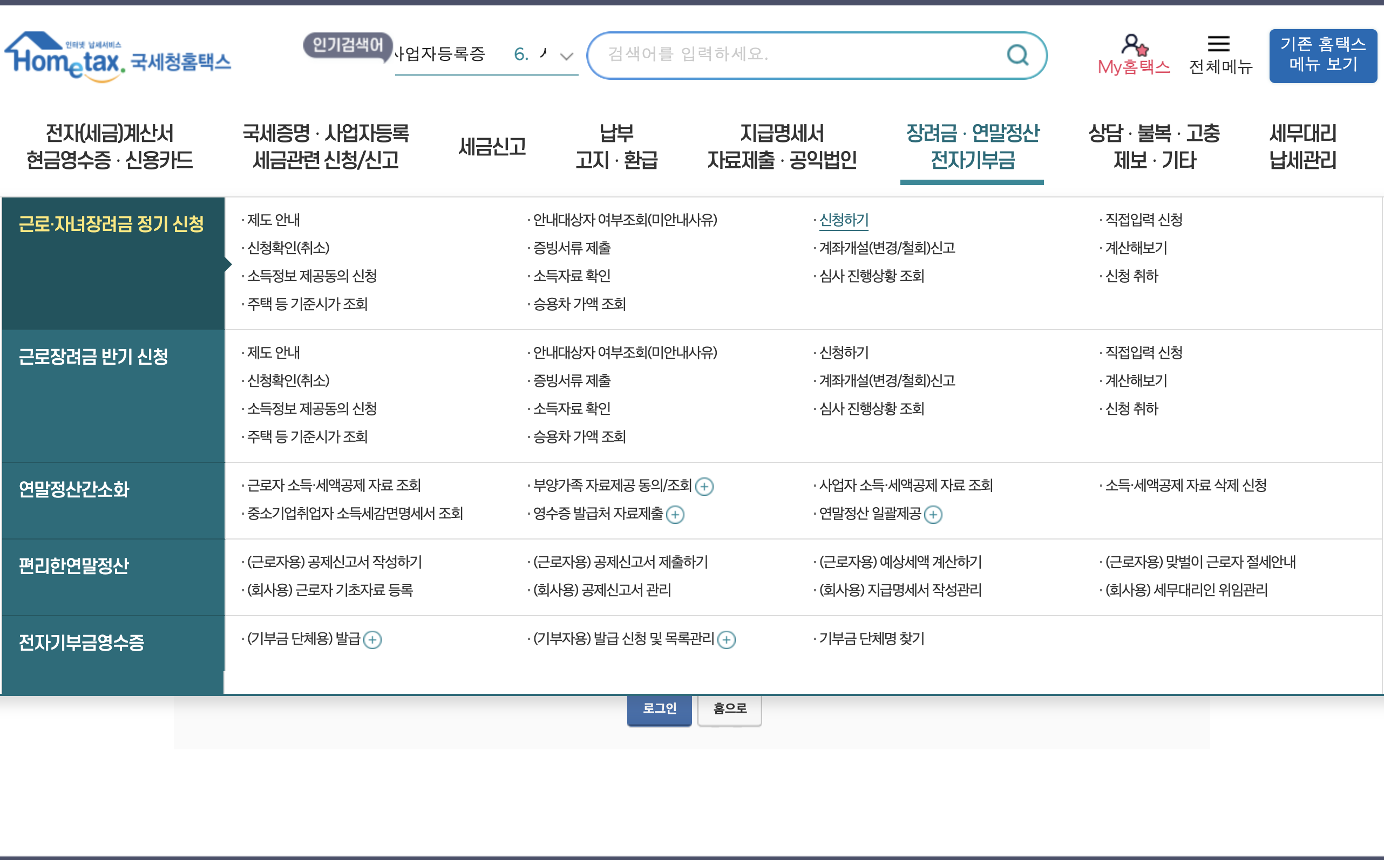Click 직접입력 신청 under 반기 신청

pos(1144,353)
